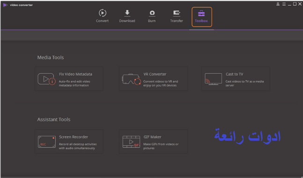
Task: Click the VR headset converter icon
Action: click(x=132, y=79)
